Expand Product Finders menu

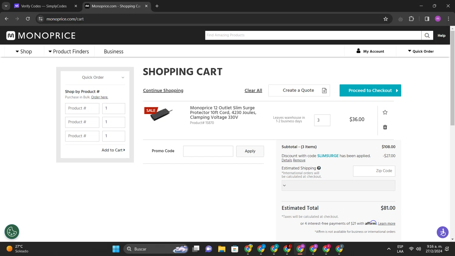[x=69, y=52]
